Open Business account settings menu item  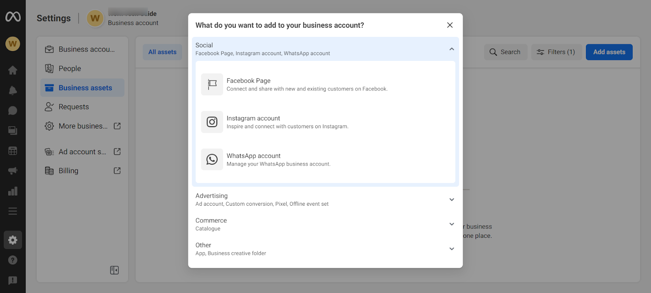[x=83, y=50]
